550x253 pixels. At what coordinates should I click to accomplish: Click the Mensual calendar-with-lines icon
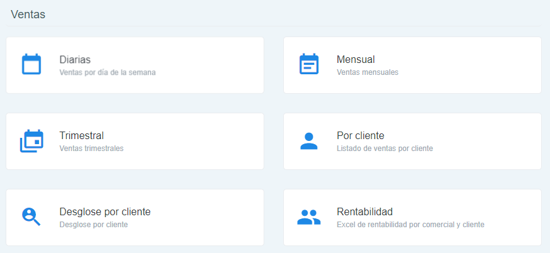(x=308, y=64)
